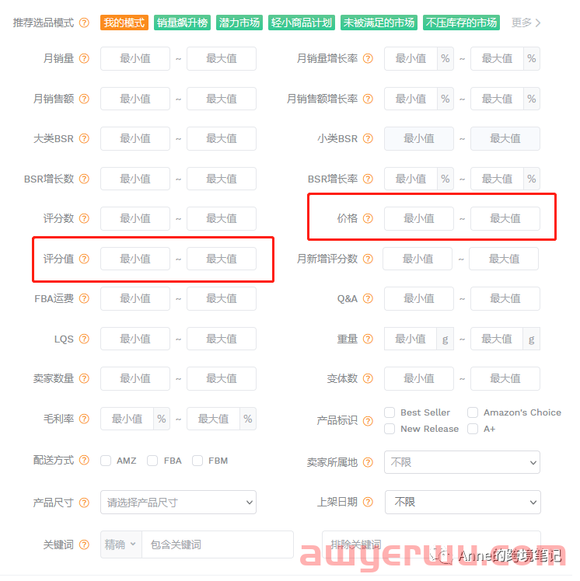Click 评分值 minimum value field
Screen dimensions: 580x581
(135, 259)
